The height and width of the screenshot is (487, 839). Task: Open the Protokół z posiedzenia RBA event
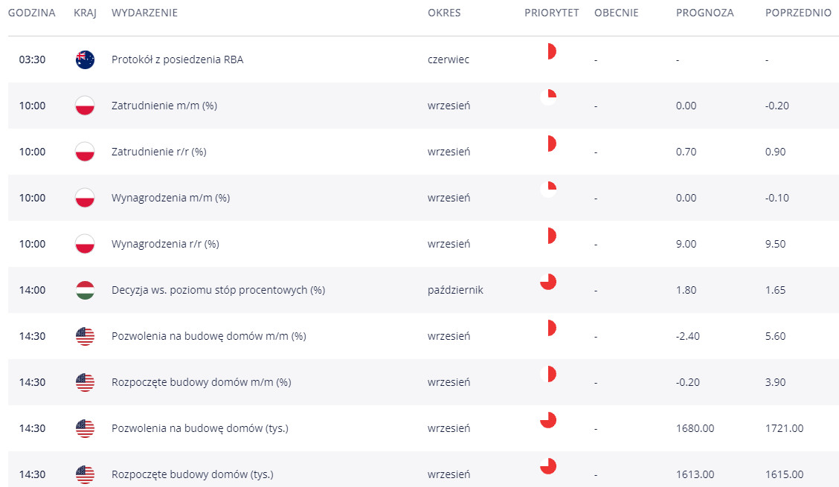pos(177,59)
